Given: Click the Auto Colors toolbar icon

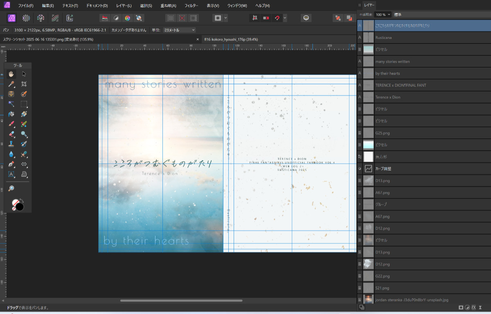Looking at the screenshot, I should pyautogui.click(x=128, y=18).
